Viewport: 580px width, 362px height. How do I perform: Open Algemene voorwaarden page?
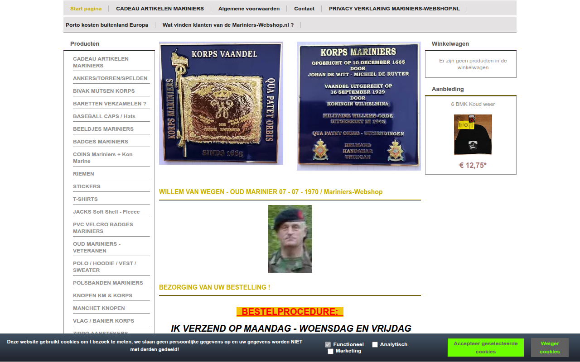(249, 9)
